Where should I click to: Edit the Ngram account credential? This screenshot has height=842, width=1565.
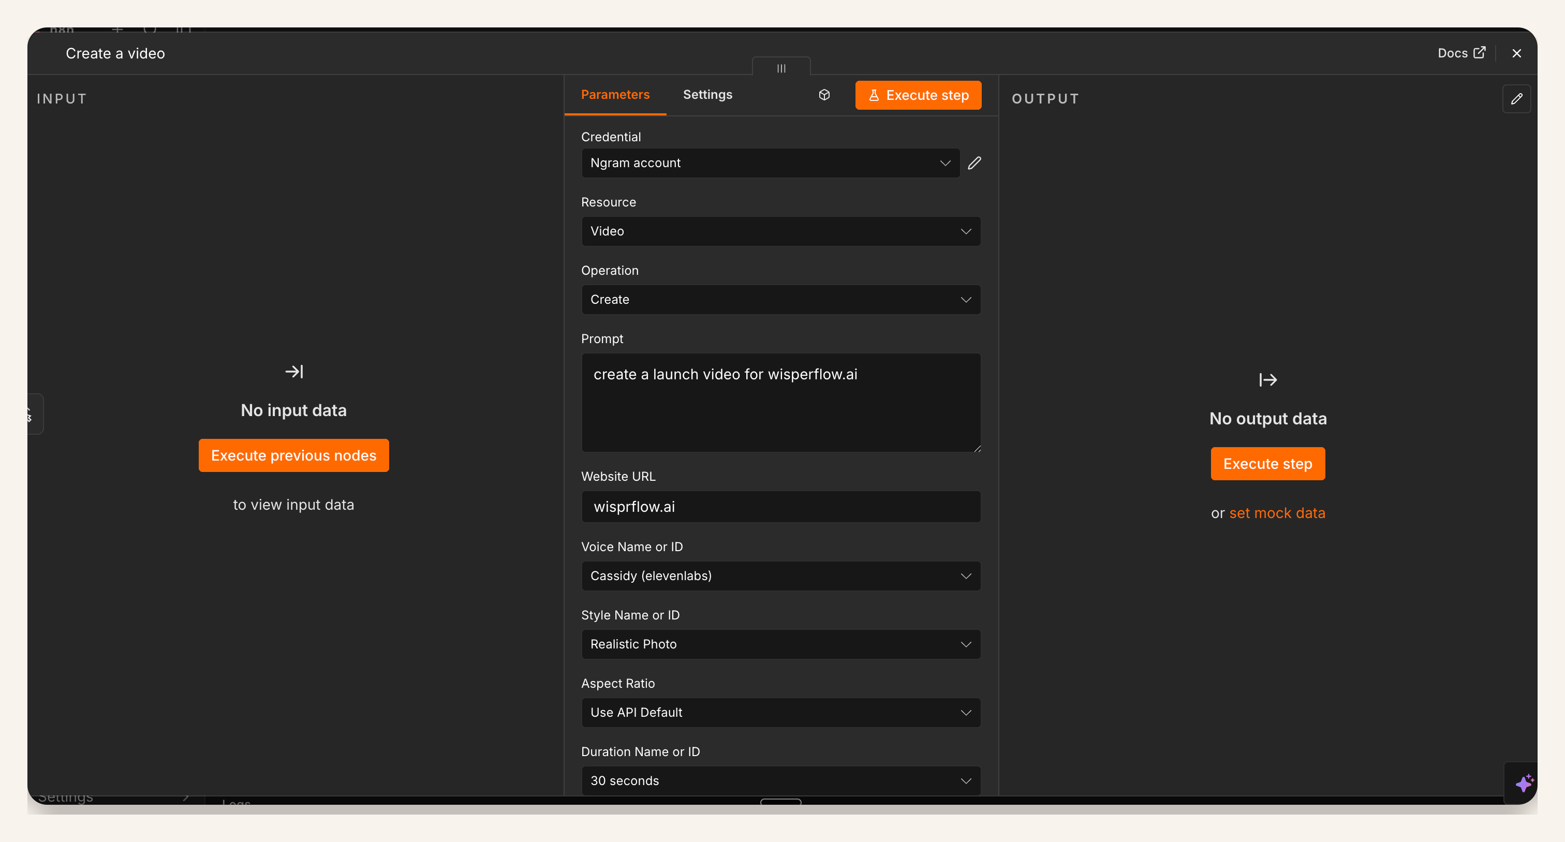(x=975, y=163)
